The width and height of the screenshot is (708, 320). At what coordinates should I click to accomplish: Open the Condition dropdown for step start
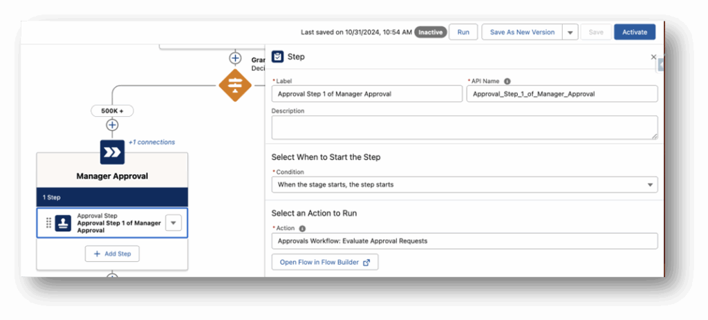click(464, 185)
